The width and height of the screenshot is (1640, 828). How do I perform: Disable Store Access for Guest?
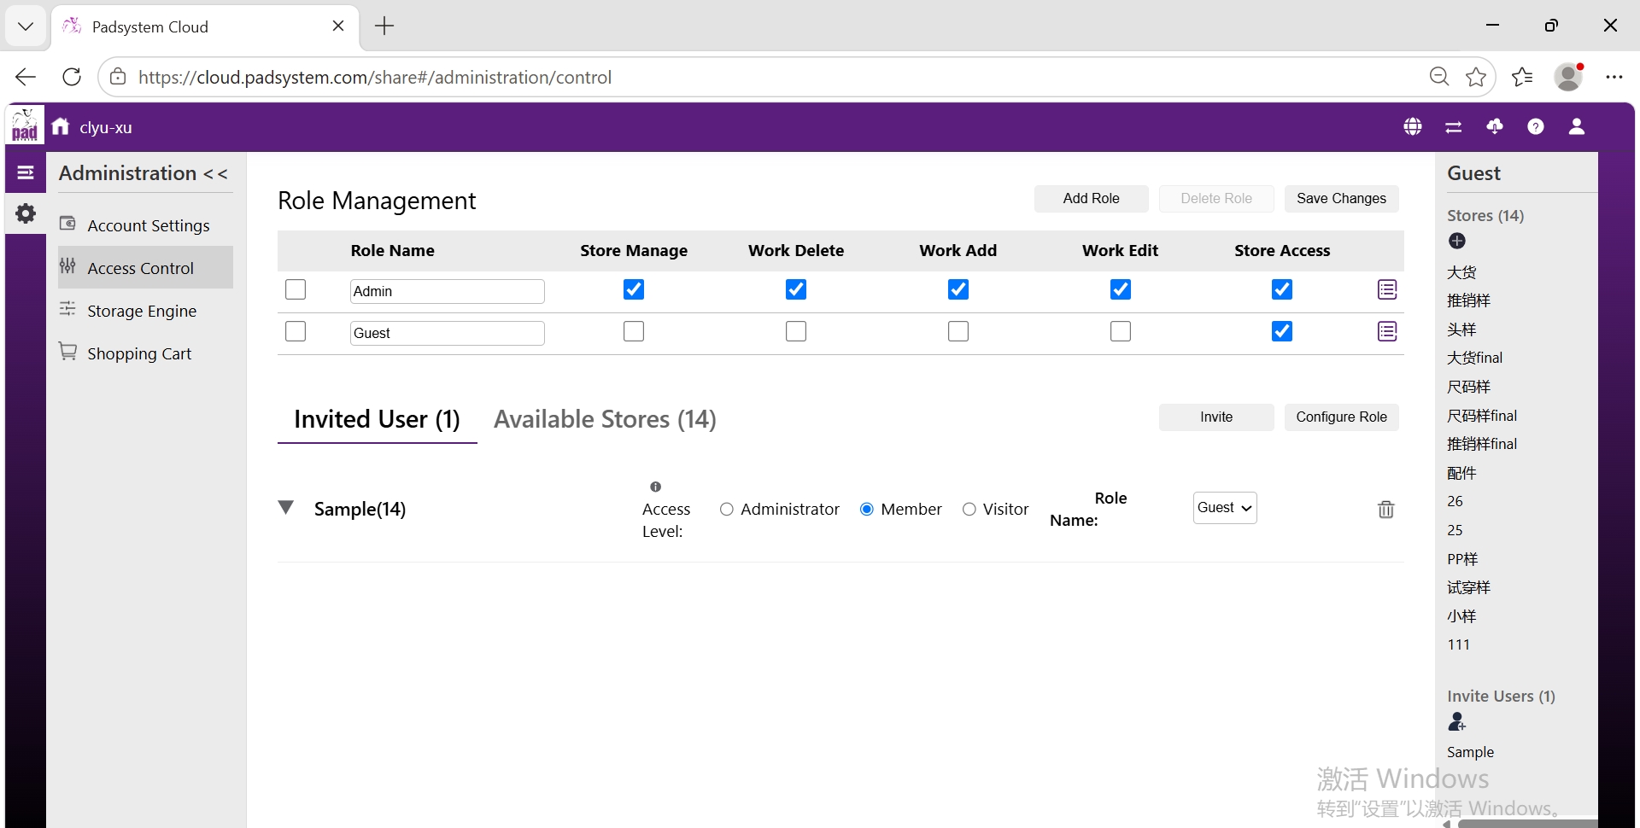(1282, 331)
